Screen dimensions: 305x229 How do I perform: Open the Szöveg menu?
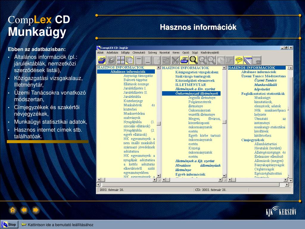click(x=152, y=52)
